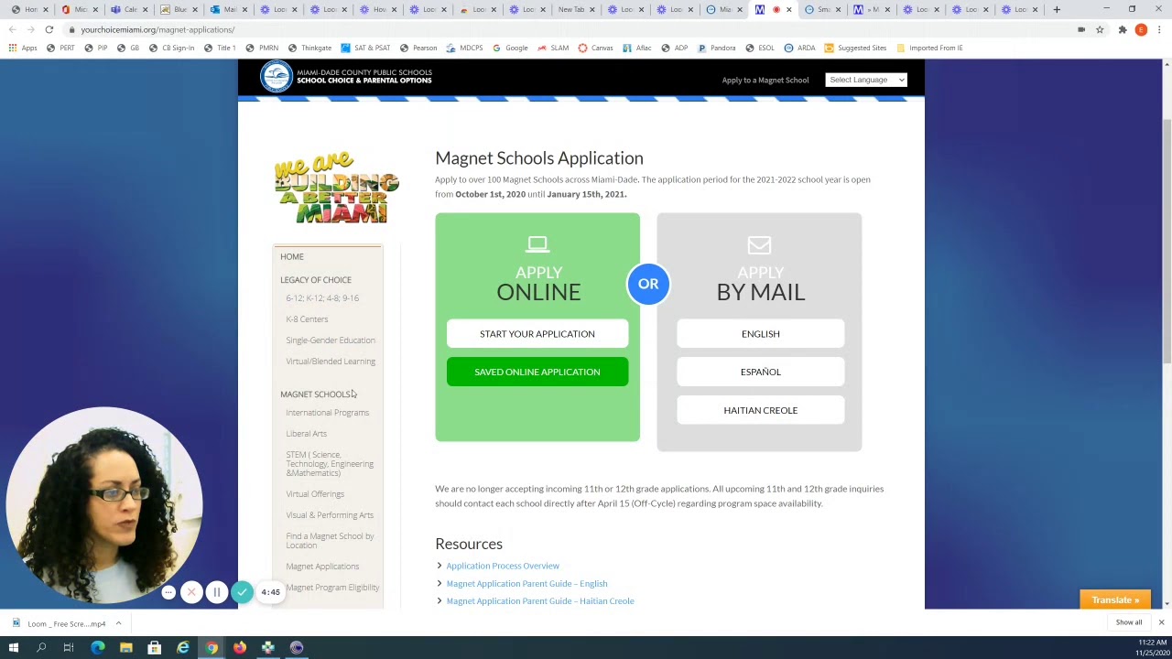1172x659 pixels.
Task: Open Windows taskbar search
Action: point(41,648)
